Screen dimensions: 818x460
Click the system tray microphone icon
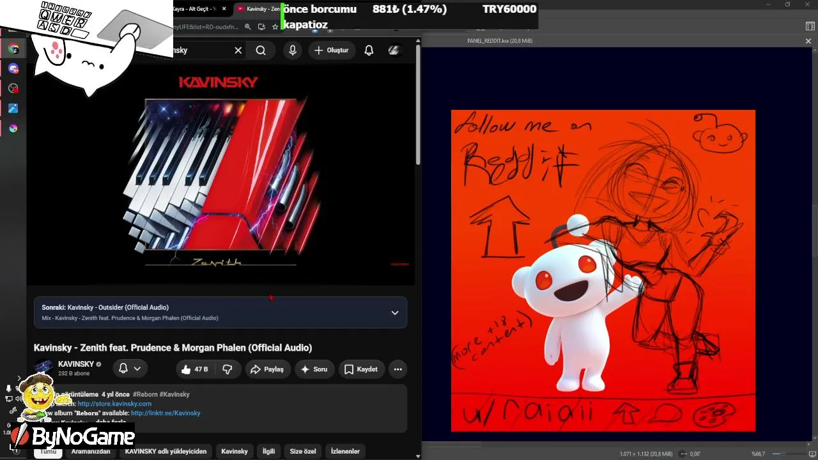coord(9,388)
